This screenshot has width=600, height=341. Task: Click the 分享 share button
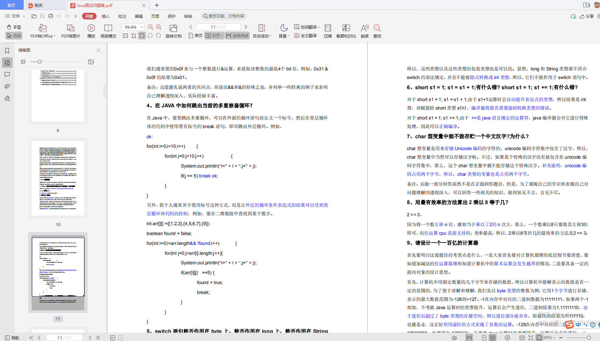pos(587,16)
